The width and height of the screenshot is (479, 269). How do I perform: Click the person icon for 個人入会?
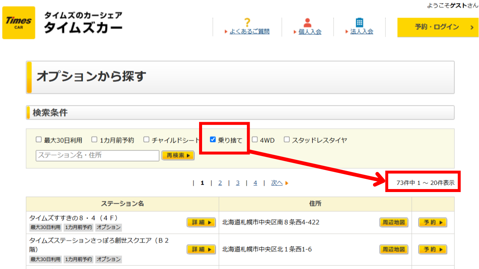pos(308,22)
